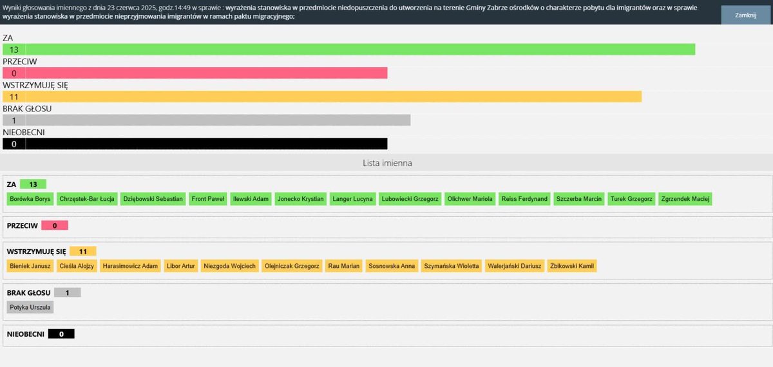The height and width of the screenshot is (367, 773).
Task: Click the yellow WSTRZYMUJĘ SIĘ bar showing 11
Action: pyautogui.click(x=322, y=97)
